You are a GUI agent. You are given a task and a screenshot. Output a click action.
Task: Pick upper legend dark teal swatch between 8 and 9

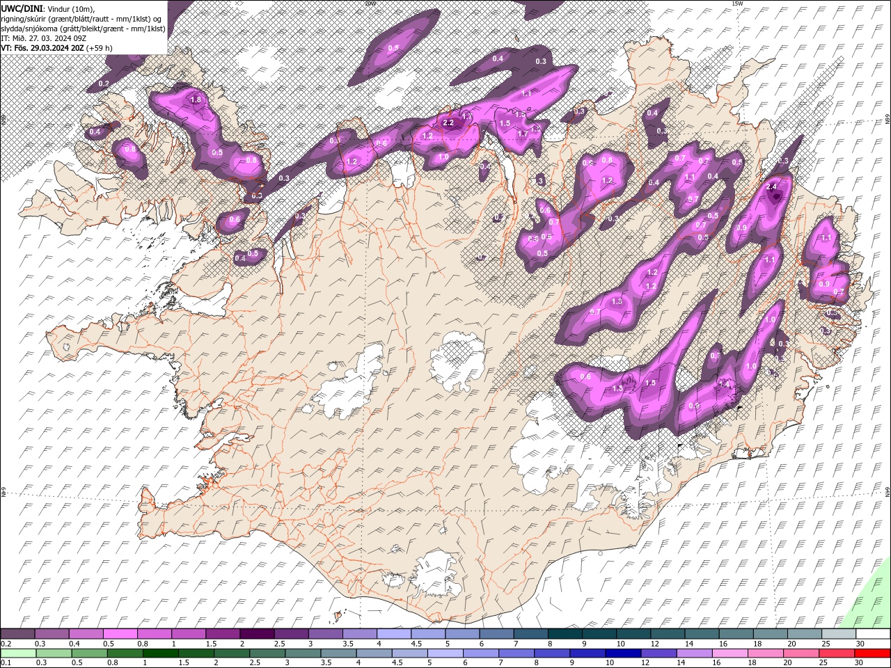[565, 634]
